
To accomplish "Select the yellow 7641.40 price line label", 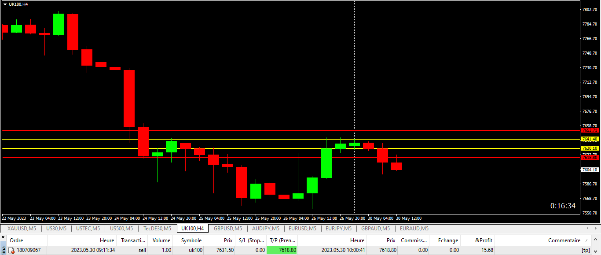I will point(589,139).
